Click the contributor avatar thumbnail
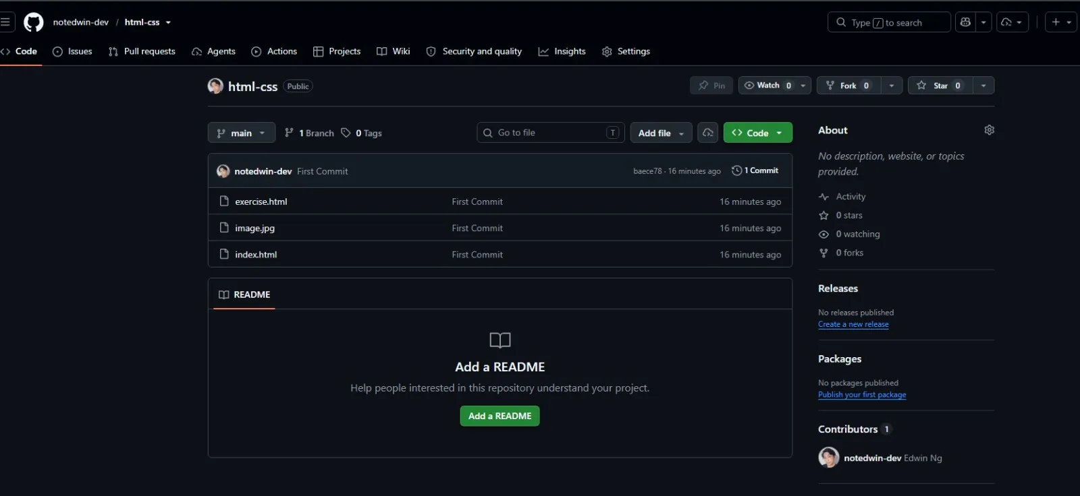Image resolution: width=1080 pixels, height=496 pixels. point(829,457)
